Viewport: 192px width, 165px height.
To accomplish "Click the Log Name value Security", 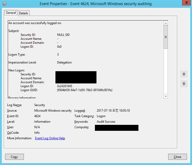I will pos(39,105).
